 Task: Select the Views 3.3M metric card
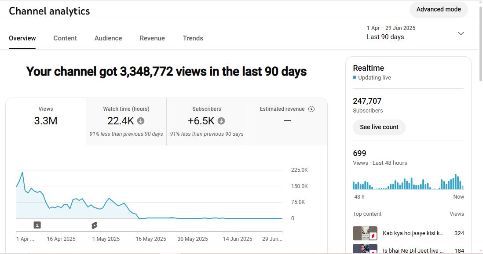click(46, 121)
